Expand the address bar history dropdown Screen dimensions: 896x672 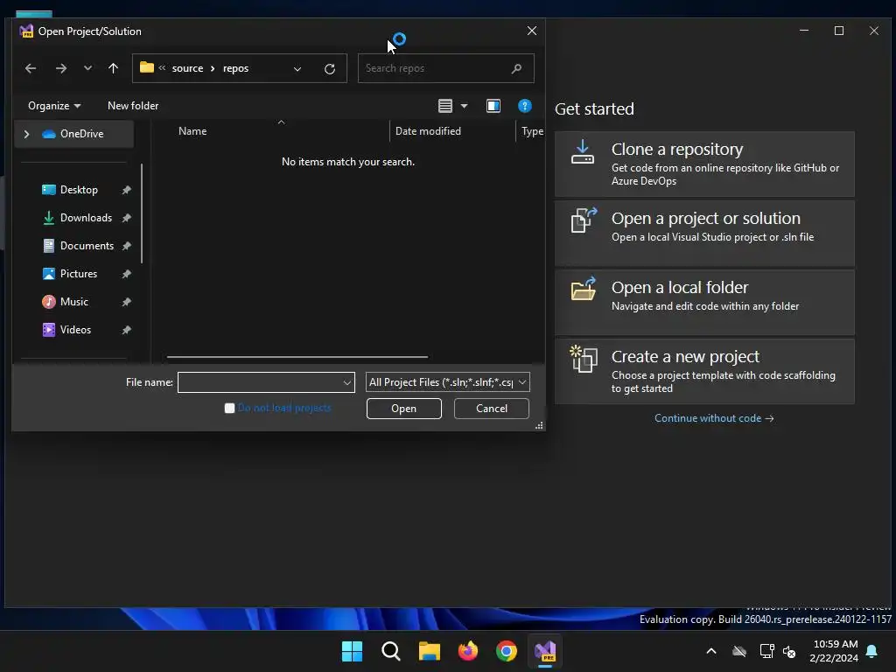pyautogui.click(x=297, y=68)
